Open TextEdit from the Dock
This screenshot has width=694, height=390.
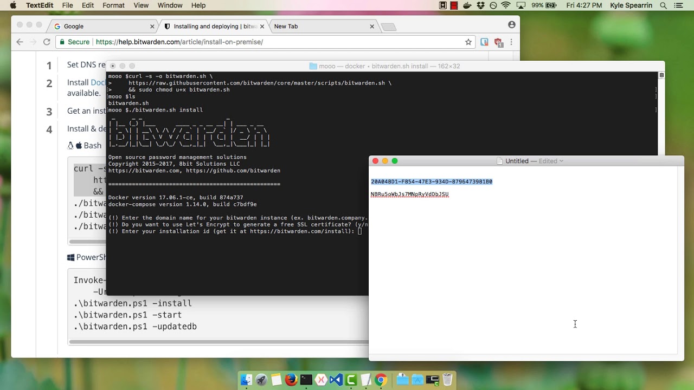pos(365,380)
